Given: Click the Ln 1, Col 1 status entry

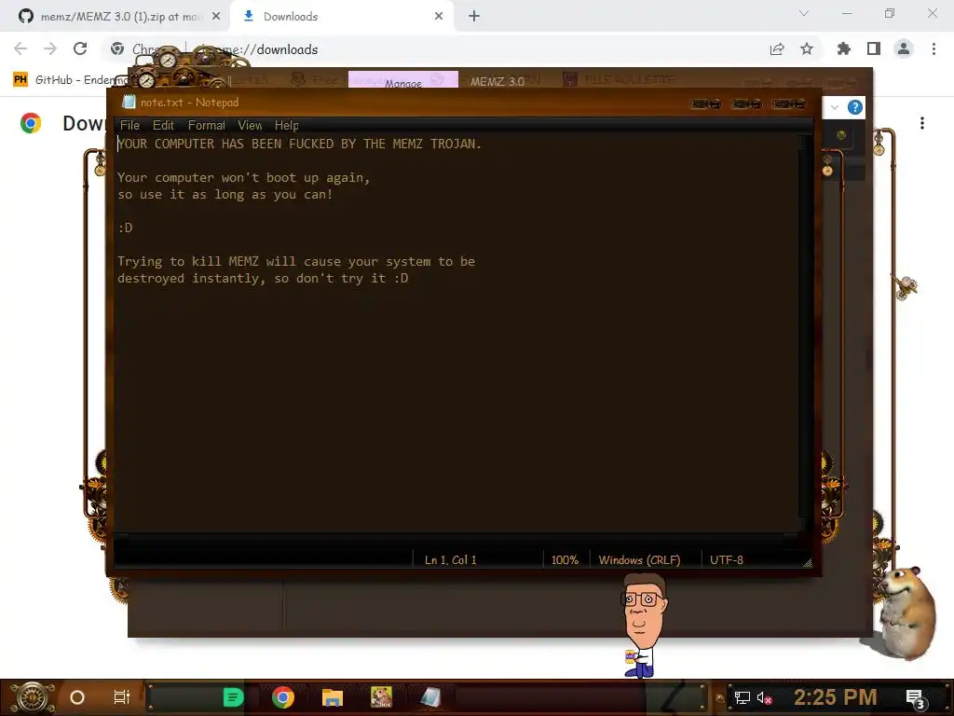Looking at the screenshot, I should pyautogui.click(x=450, y=559).
